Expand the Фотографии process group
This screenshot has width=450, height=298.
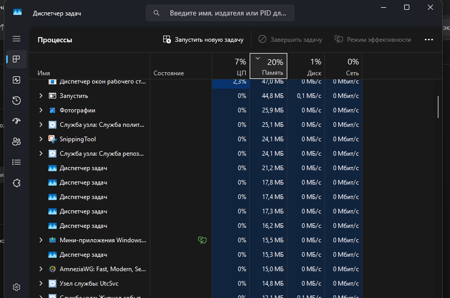tap(41, 110)
